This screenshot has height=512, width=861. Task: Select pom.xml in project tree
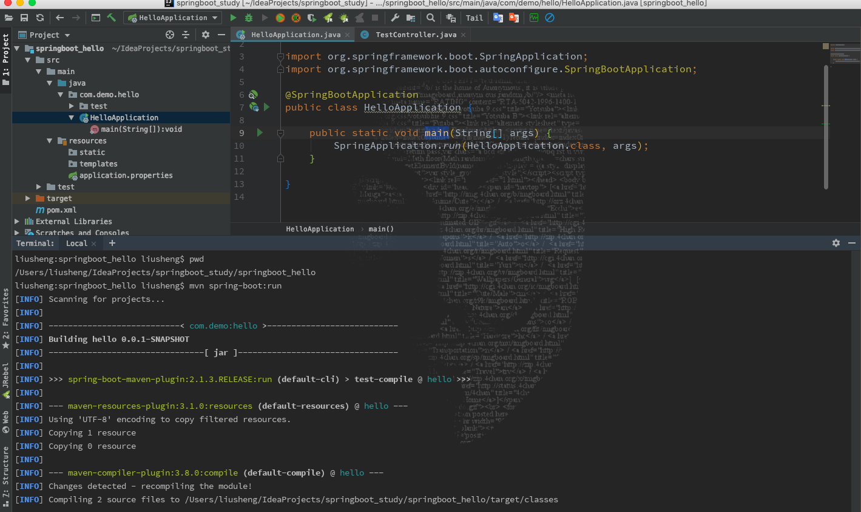[x=61, y=210]
